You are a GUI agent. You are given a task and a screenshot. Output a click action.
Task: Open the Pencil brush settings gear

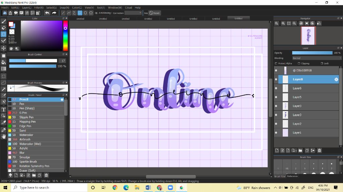62,99
